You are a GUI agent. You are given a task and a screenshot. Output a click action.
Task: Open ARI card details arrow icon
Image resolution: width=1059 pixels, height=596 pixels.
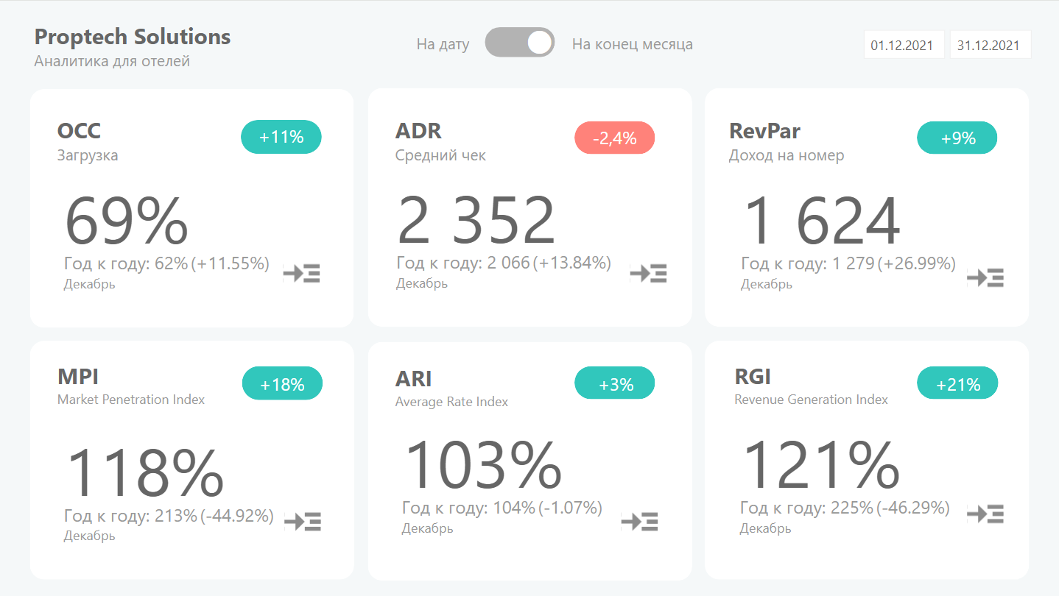pos(639,522)
